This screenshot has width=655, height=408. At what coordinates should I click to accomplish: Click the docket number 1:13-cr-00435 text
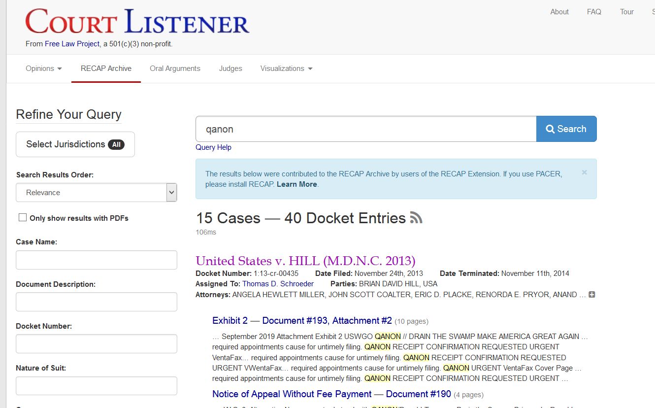point(276,273)
